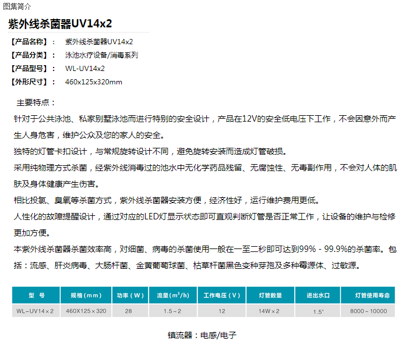The height and width of the screenshot is (341, 399).
Task: Select the 流量(m³/h) column header
Action: tap(172, 296)
